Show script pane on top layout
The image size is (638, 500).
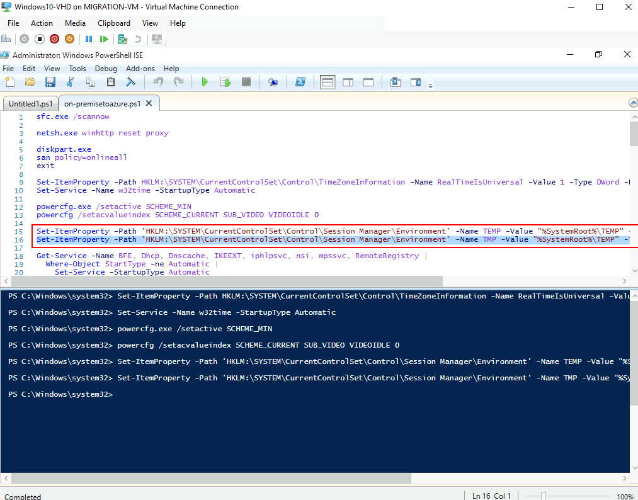point(328,82)
